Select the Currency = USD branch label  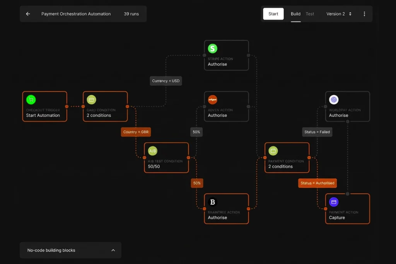(x=166, y=81)
